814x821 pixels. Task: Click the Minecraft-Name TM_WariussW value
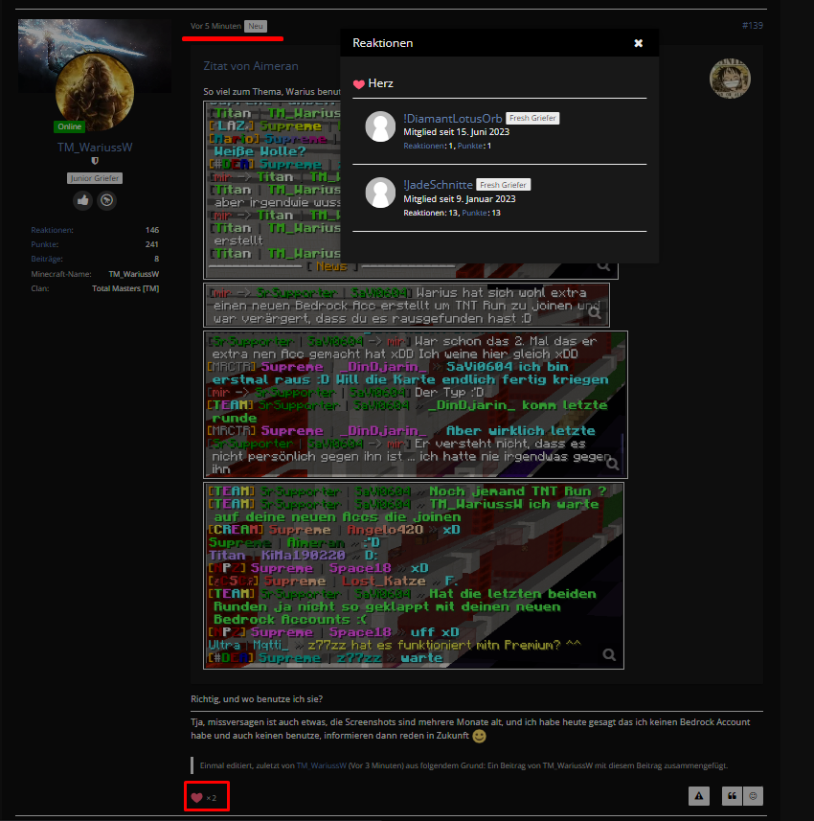(133, 274)
